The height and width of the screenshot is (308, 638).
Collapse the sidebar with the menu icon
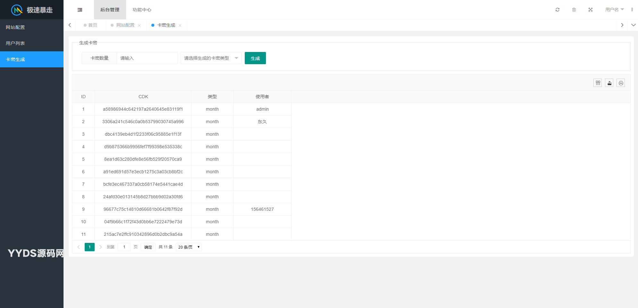pyautogui.click(x=80, y=10)
